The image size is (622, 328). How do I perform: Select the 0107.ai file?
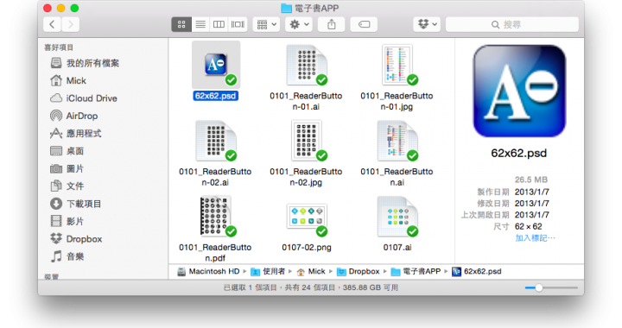tap(397, 217)
